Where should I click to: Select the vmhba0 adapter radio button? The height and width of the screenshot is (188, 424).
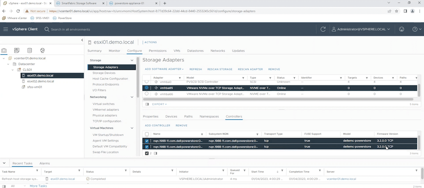click(x=147, y=82)
